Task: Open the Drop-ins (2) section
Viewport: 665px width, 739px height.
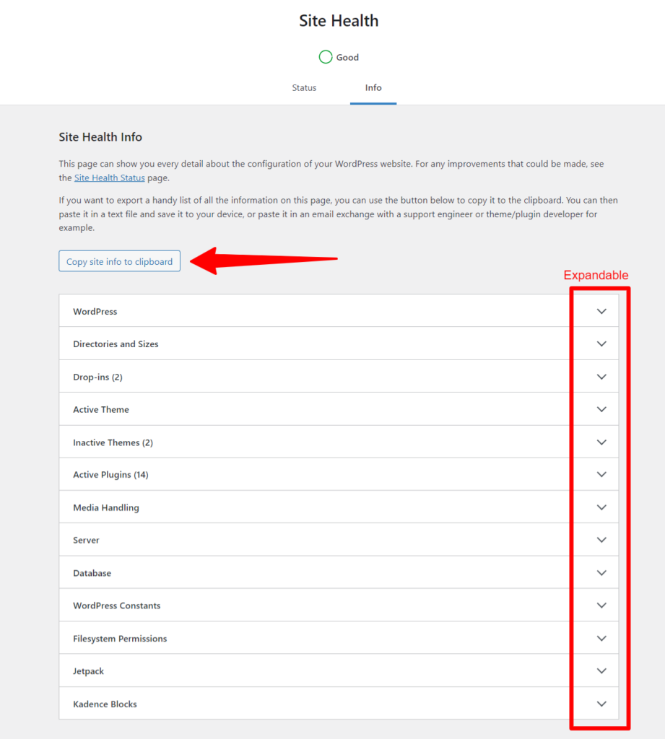Action: pos(601,376)
